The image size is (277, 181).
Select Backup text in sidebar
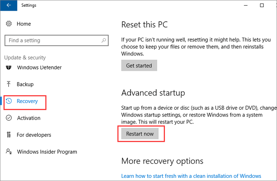(x=25, y=84)
